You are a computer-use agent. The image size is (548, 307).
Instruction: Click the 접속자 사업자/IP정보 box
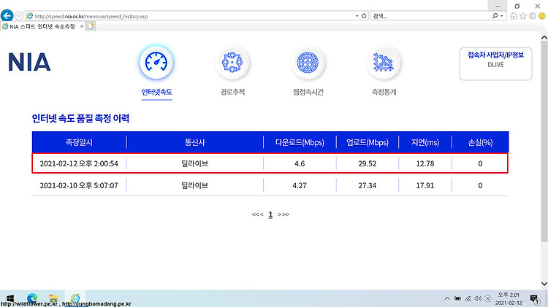pyautogui.click(x=495, y=64)
